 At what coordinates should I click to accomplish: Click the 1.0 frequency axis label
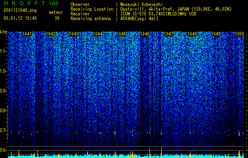tap(3, 71)
